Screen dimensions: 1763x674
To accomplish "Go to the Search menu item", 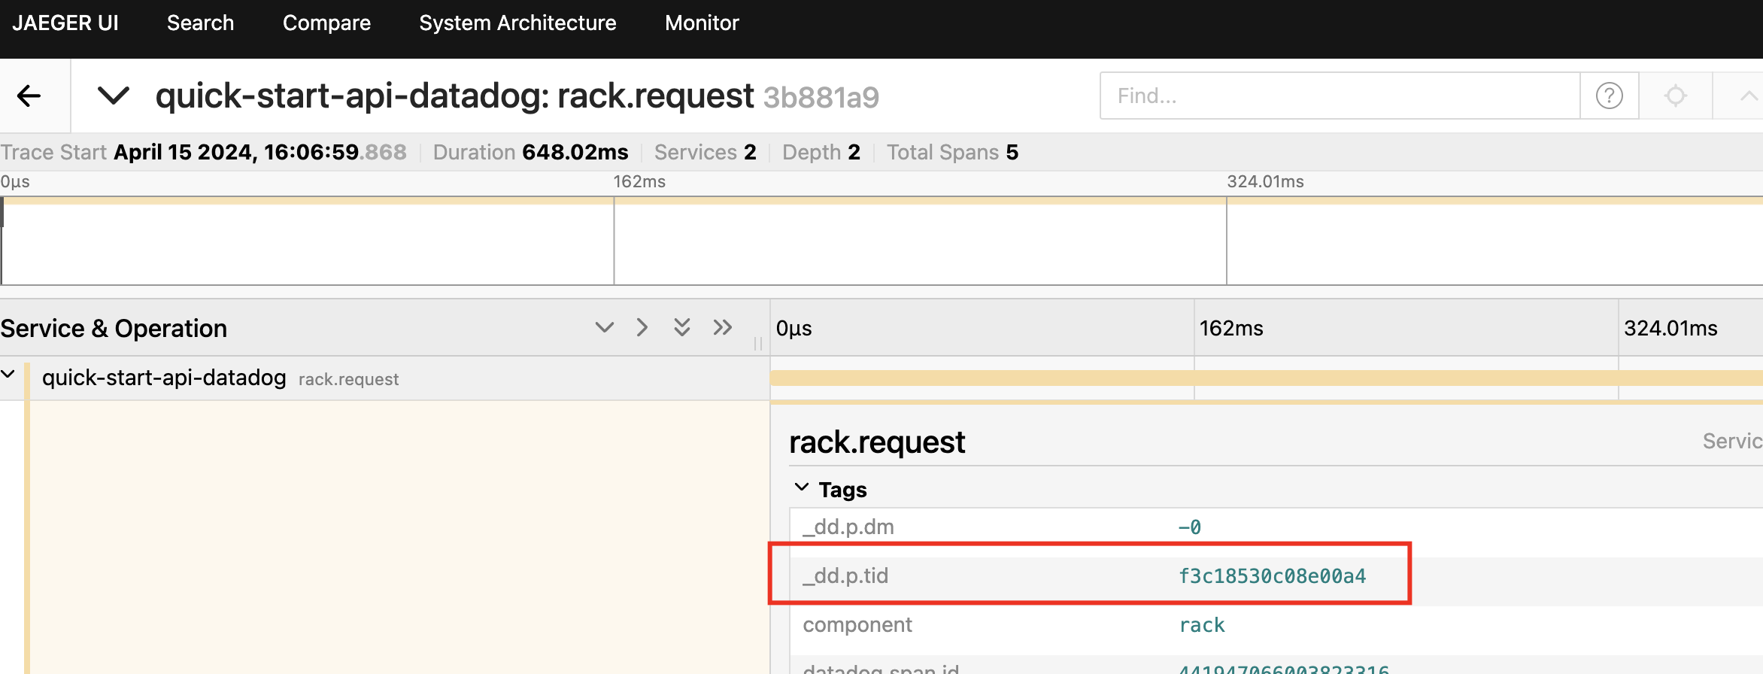I will point(200,23).
